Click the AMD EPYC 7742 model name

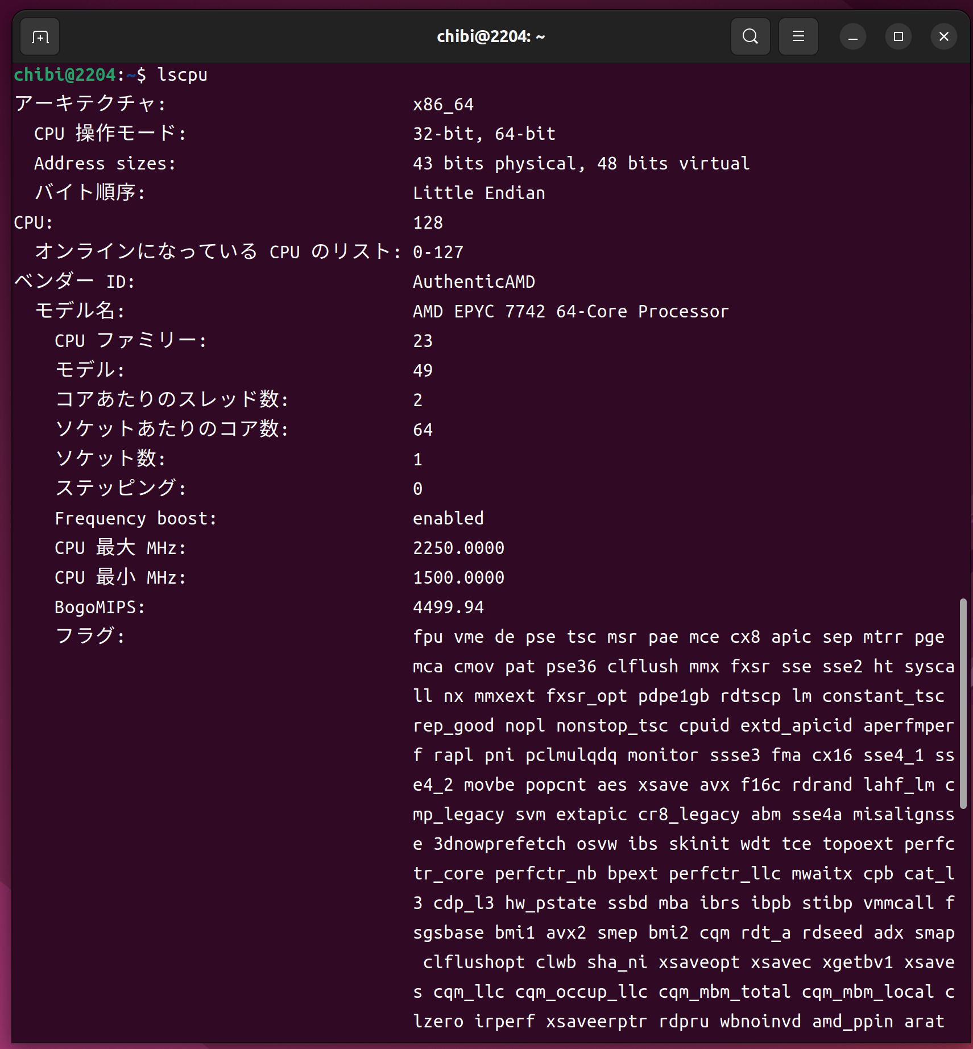[570, 312]
